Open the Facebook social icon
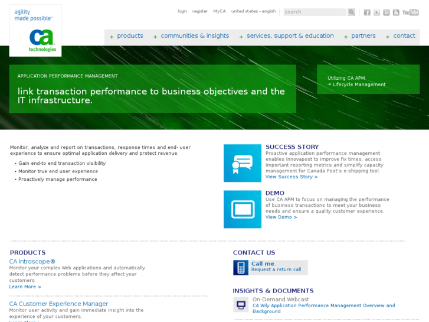The height and width of the screenshot is (322, 429). (367, 12)
